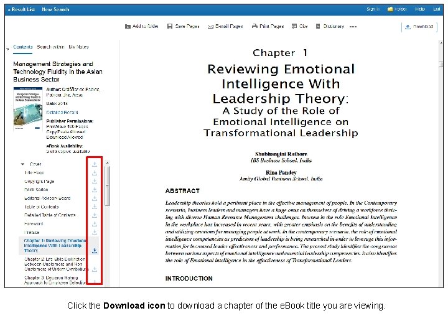Download the Preface section
Viewport: 448px width, 336px height.
pyautogui.click(x=95, y=232)
